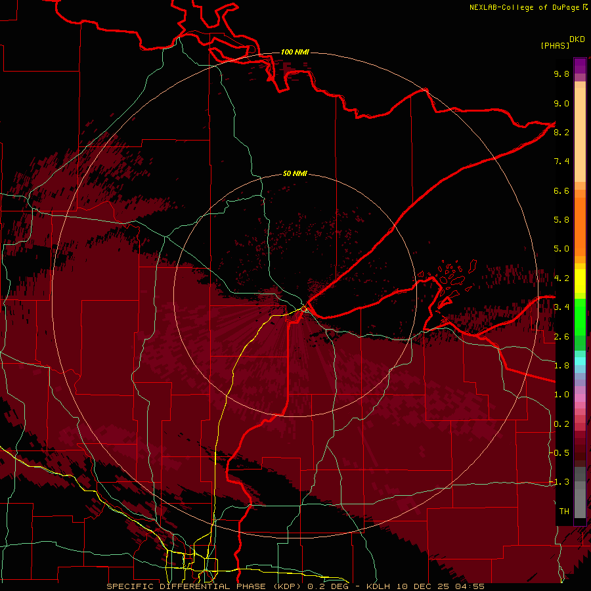Click the yellow segment of color bar

point(580,281)
